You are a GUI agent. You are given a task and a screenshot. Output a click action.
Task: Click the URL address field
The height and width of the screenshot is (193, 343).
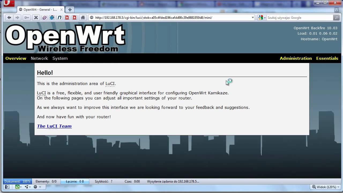click(x=171, y=18)
